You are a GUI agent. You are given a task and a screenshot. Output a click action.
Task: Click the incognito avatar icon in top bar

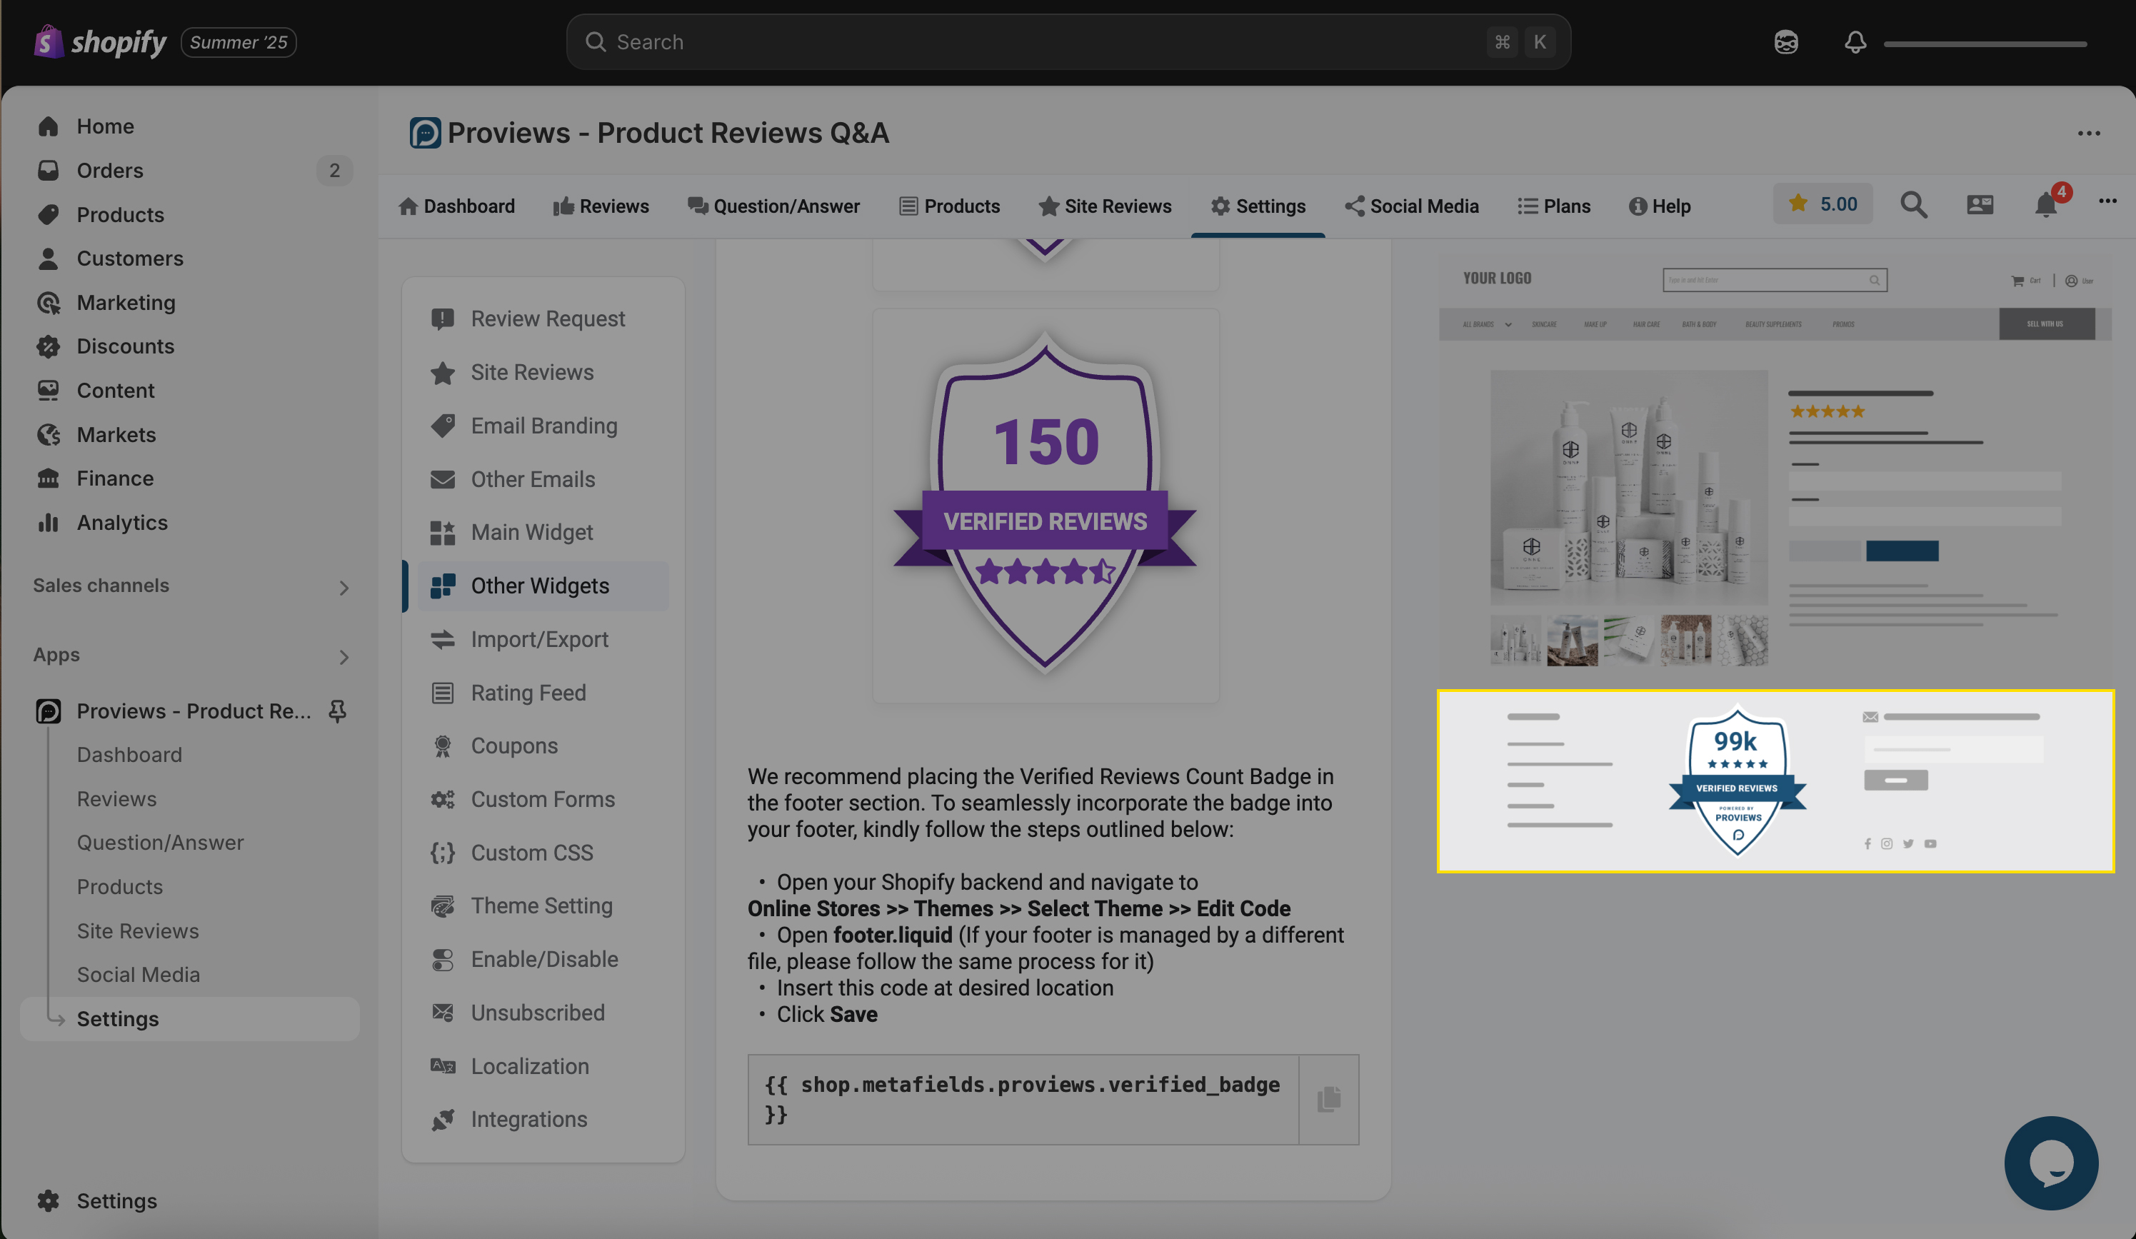click(x=1786, y=41)
